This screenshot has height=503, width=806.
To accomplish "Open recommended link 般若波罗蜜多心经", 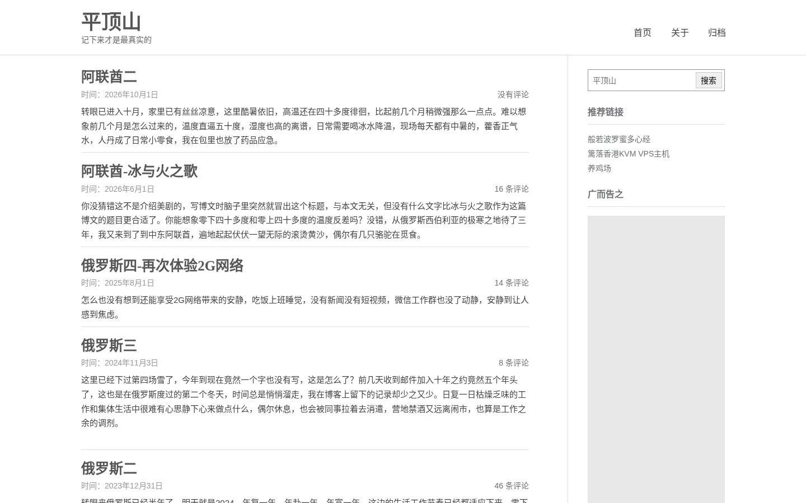I will pos(619,139).
